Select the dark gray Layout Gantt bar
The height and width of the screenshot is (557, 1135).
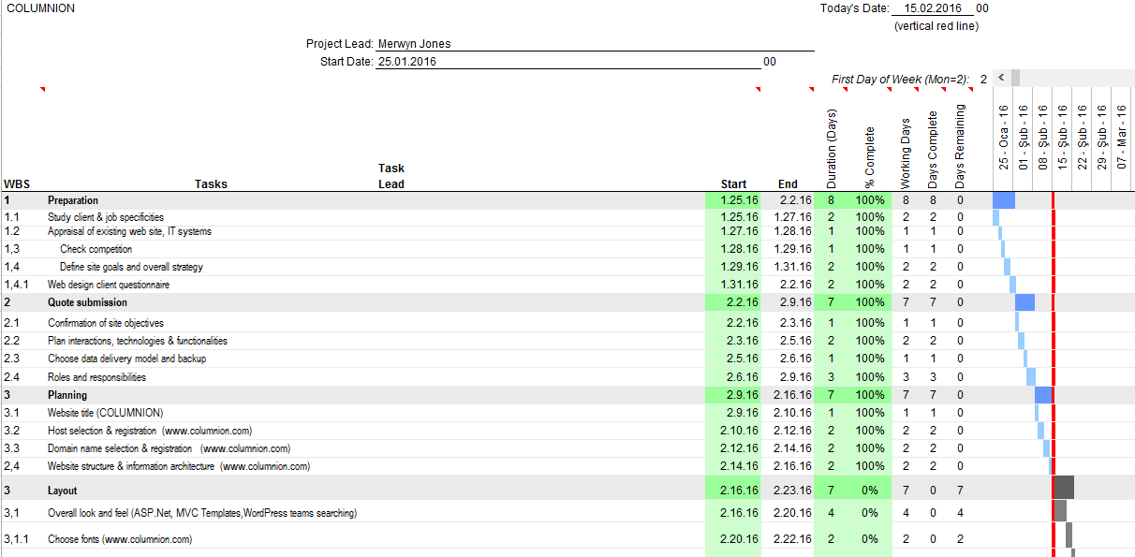pyautogui.click(x=1064, y=488)
